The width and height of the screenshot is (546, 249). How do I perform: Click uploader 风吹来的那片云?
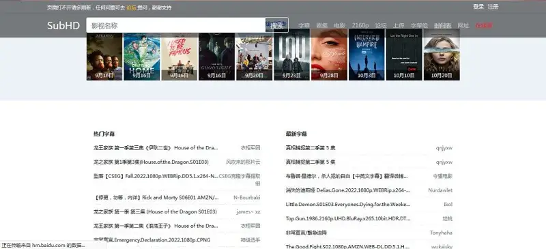pos(243,162)
